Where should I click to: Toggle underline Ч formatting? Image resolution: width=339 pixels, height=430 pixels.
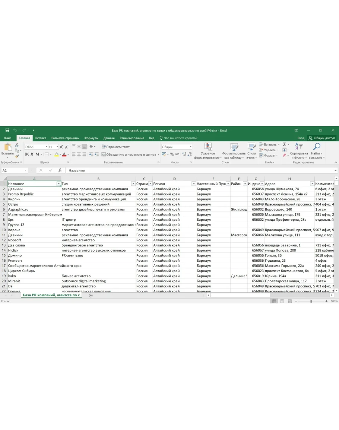click(x=37, y=155)
